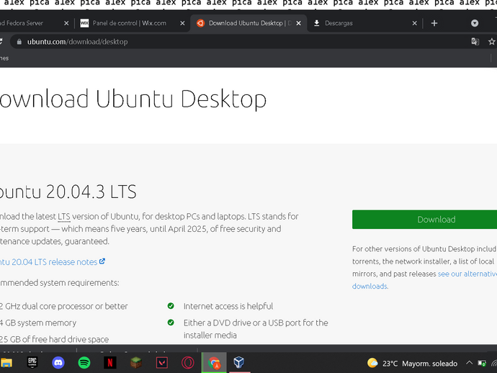Click the check icon beside DVD drive
The height and width of the screenshot is (373, 497).
click(171, 323)
